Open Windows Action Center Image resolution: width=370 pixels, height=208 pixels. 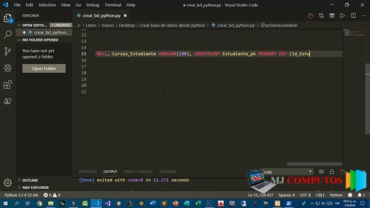coord(362,203)
